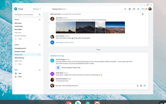Open the window's three-dot menu
The image size is (166, 104).
141,5
